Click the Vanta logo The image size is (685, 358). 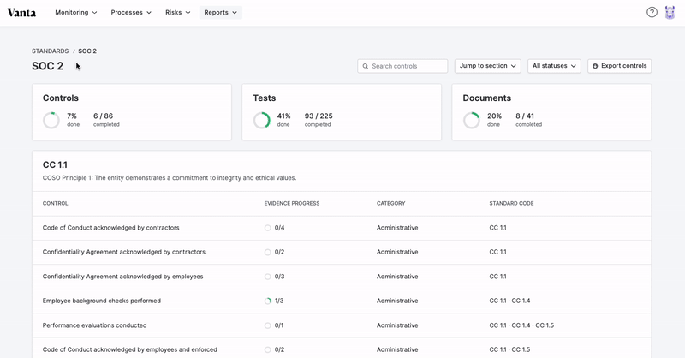[x=21, y=13]
